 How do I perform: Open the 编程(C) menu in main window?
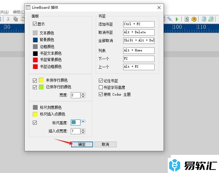[x=19, y=12]
